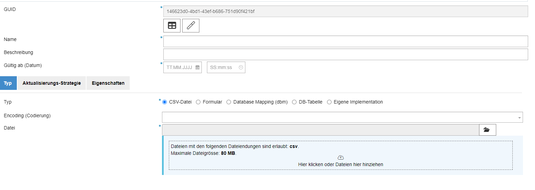535x190 pixels.
Task: Open the Eigenschaften tab
Action: 108,83
